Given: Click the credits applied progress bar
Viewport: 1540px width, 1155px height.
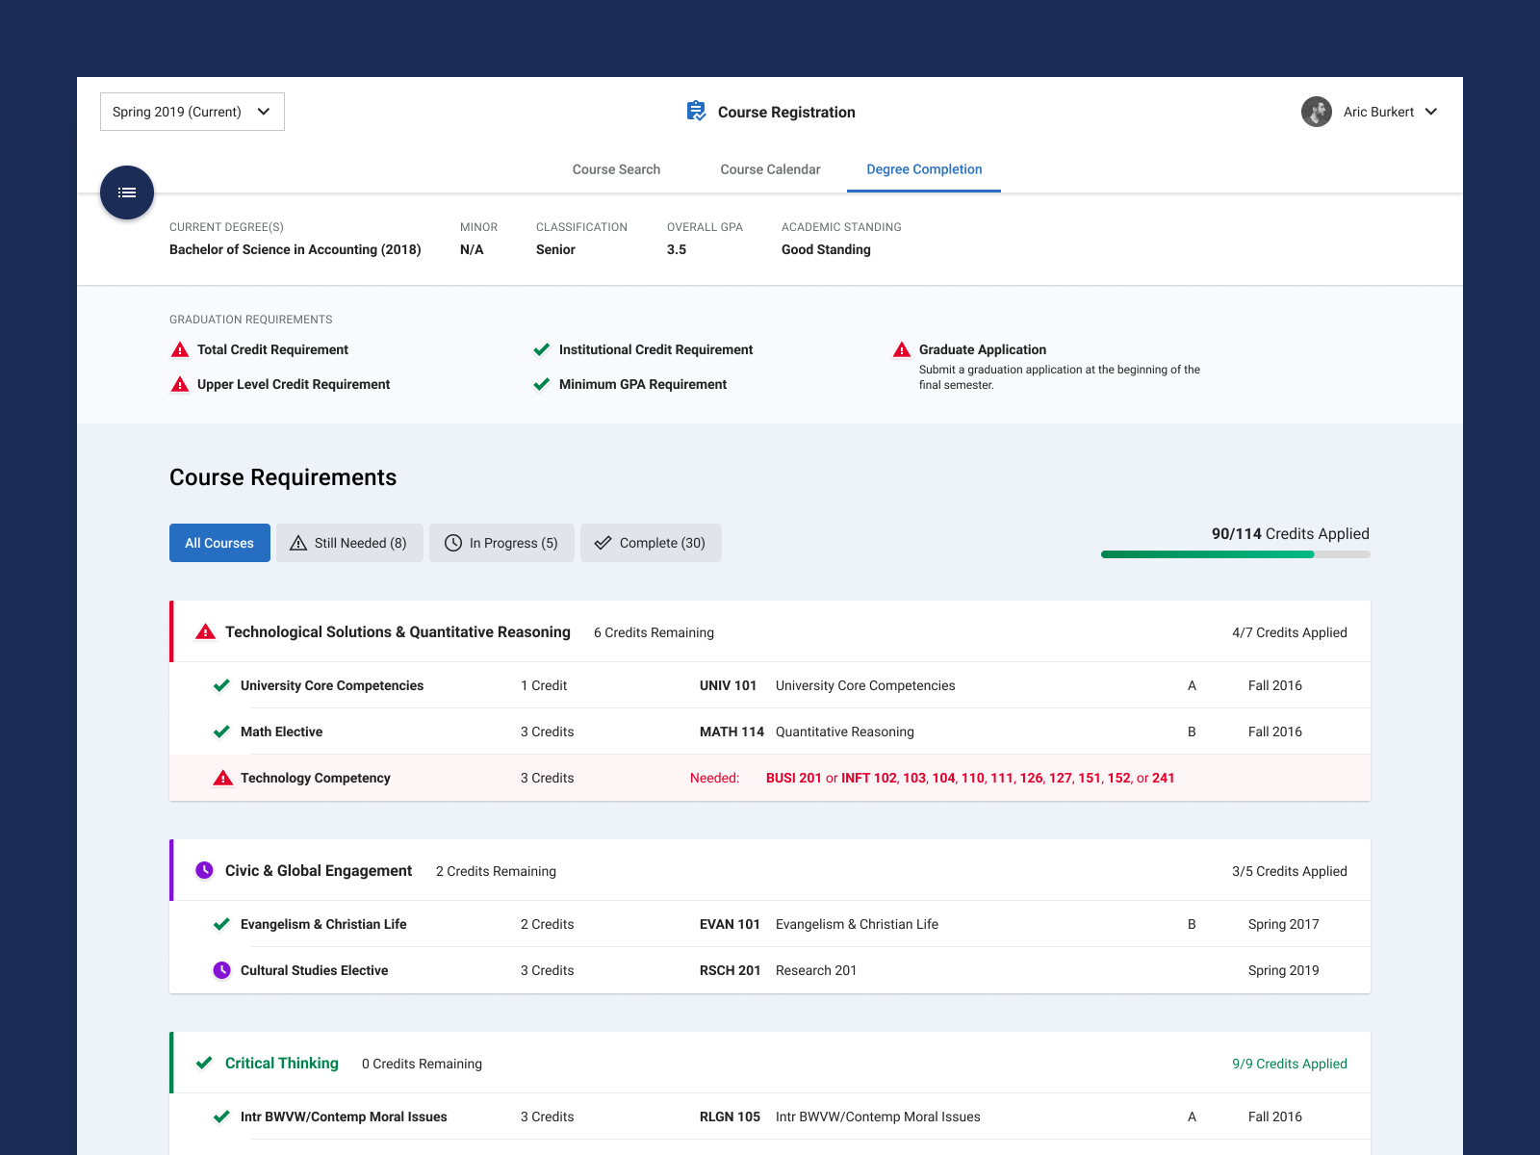Looking at the screenshot, I should pyautogui.click(x=1235, y=554).
